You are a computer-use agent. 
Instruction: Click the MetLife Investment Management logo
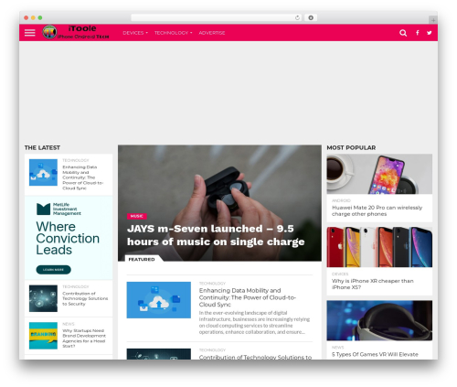coord(58,209)
